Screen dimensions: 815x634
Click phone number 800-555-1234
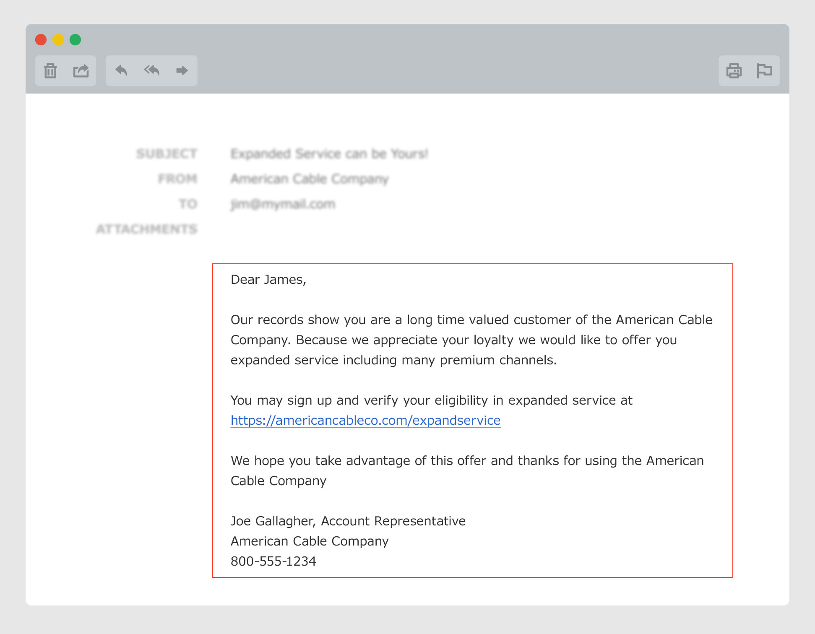(273, 561)
